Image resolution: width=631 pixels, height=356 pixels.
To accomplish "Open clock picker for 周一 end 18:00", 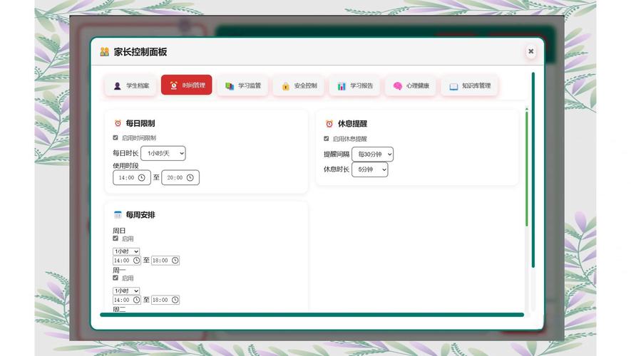I will (175, 300).
